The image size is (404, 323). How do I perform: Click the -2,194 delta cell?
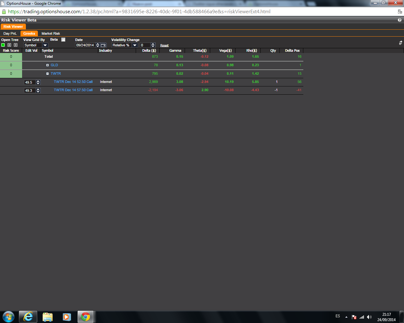pos(153,90)
